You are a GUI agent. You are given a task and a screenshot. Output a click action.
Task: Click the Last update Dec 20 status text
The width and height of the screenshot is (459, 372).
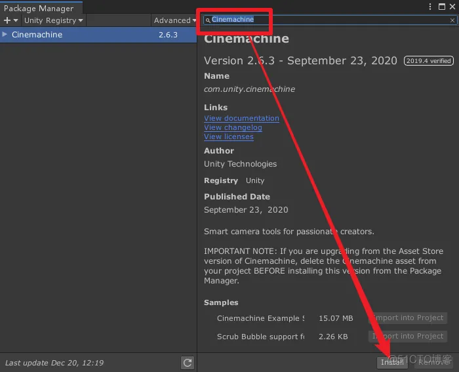[x=54, y=363]
